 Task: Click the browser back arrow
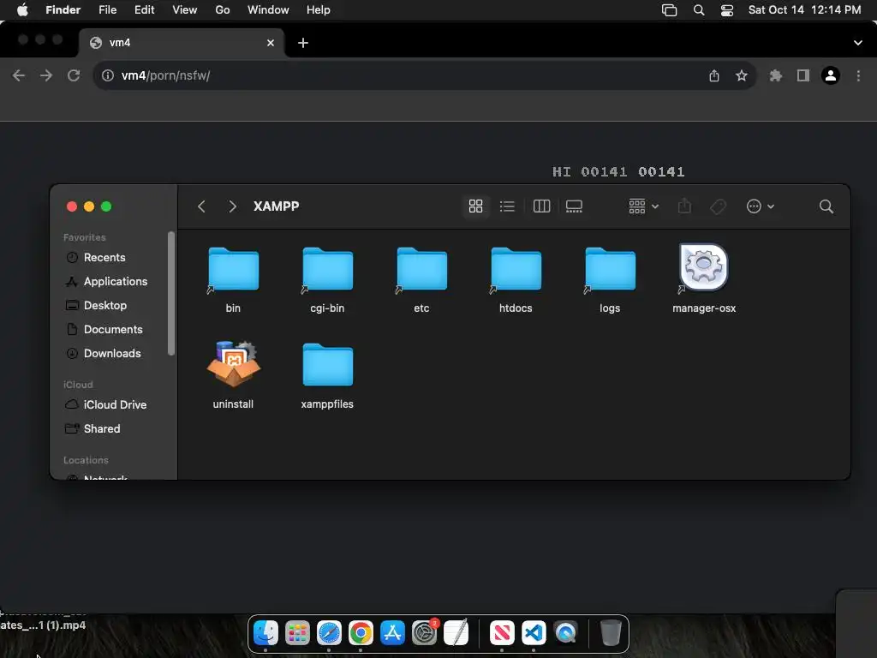pos(19,75)
